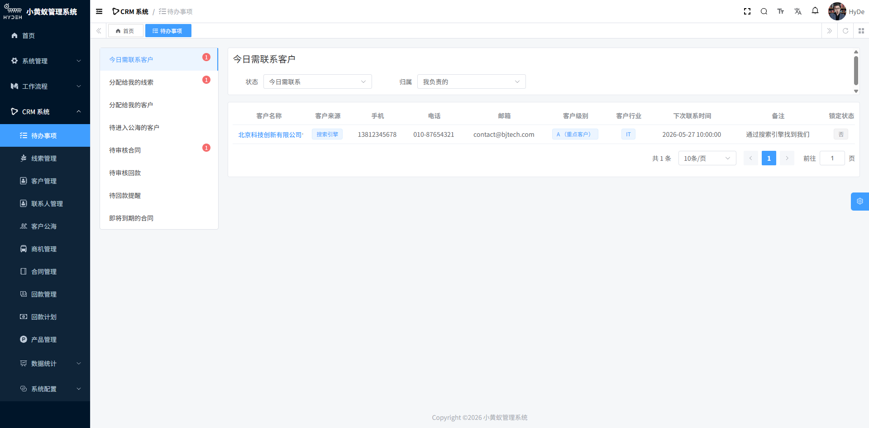The width and height of the screenshot is (869, 428).
Task: Click the 前往 page number input
Action: click(x=832, y=158)
